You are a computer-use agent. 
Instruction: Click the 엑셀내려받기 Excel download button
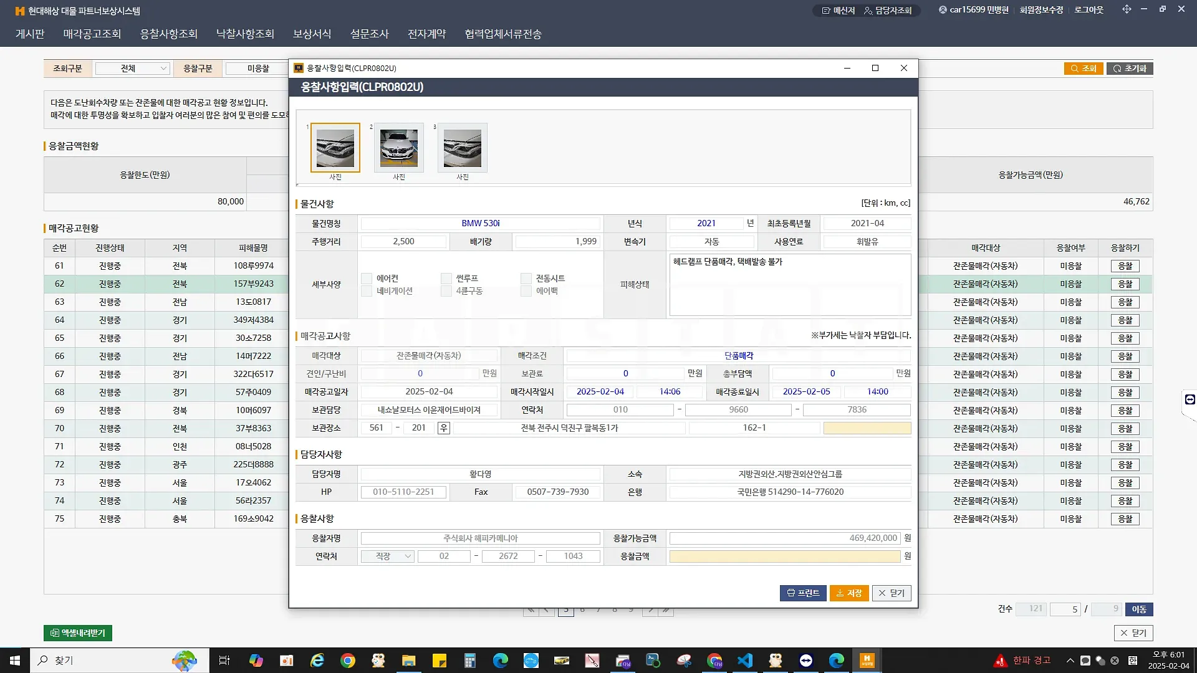tap(78, 633)
